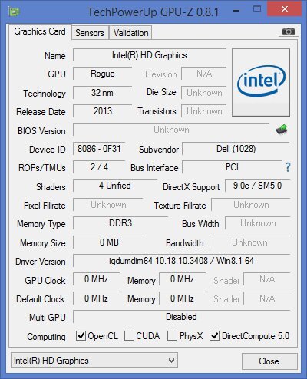Viewport: 307px width, 379px height.
Task: Switch to the Sensors tab
Action: [90, 33]
